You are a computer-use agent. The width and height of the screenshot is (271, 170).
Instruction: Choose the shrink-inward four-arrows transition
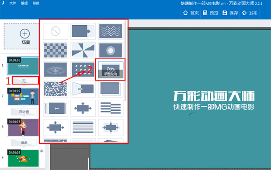(x=56, y=128)
